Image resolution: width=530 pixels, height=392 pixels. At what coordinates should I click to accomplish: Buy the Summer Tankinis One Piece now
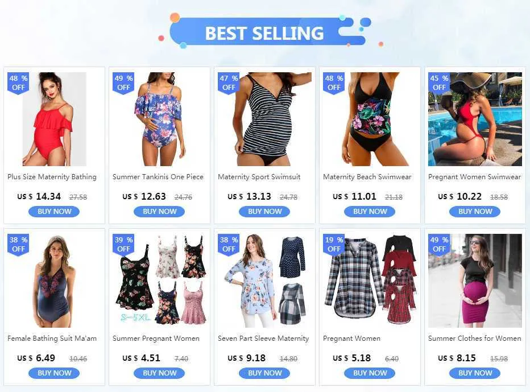[x=159, y=212]
